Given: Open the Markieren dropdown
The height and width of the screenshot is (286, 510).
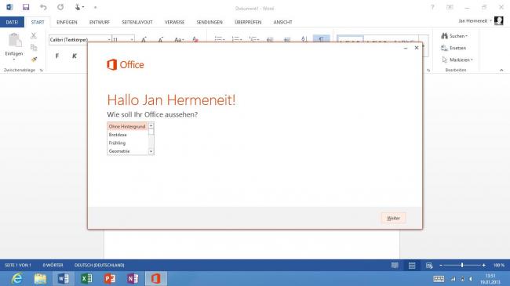Looking at the screenshot, I should click(x=457, y=60).
